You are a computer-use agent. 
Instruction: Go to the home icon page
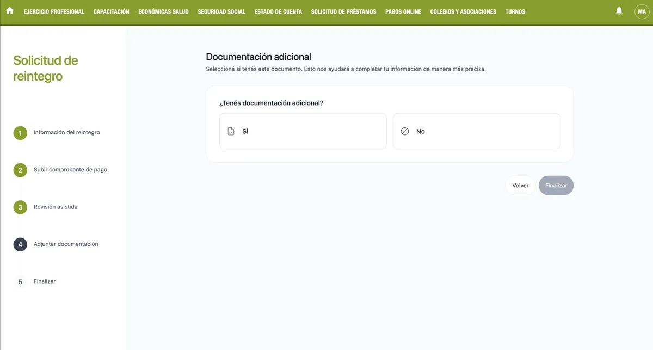coord(9,11)
